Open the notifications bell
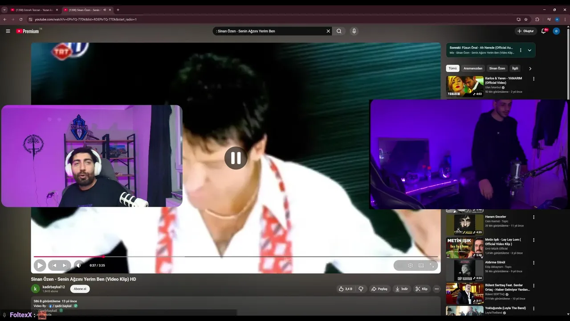 click(544, 31)
